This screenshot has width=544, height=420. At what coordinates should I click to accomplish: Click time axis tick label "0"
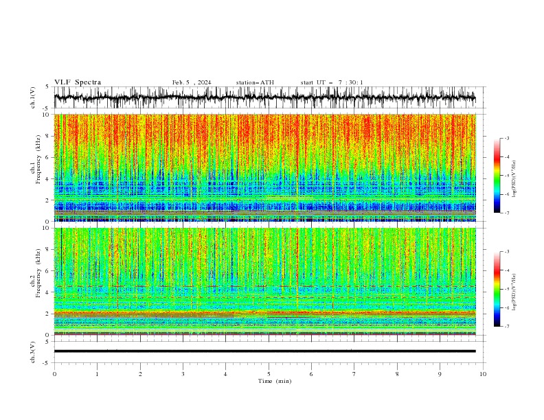pyautogui.click(x=54, y=374)
